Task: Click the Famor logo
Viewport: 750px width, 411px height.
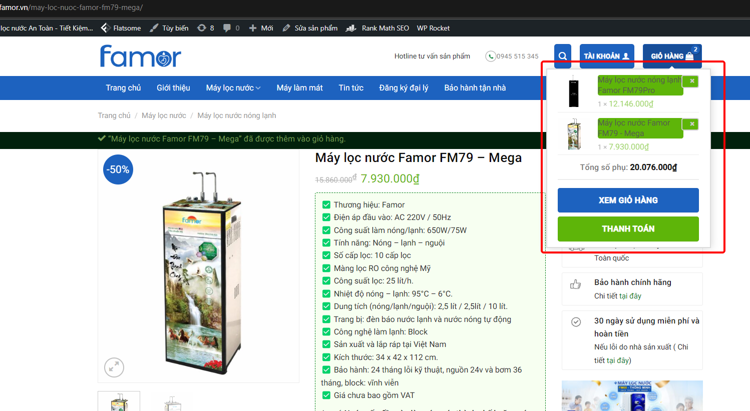Action: [x=141, y=56]
